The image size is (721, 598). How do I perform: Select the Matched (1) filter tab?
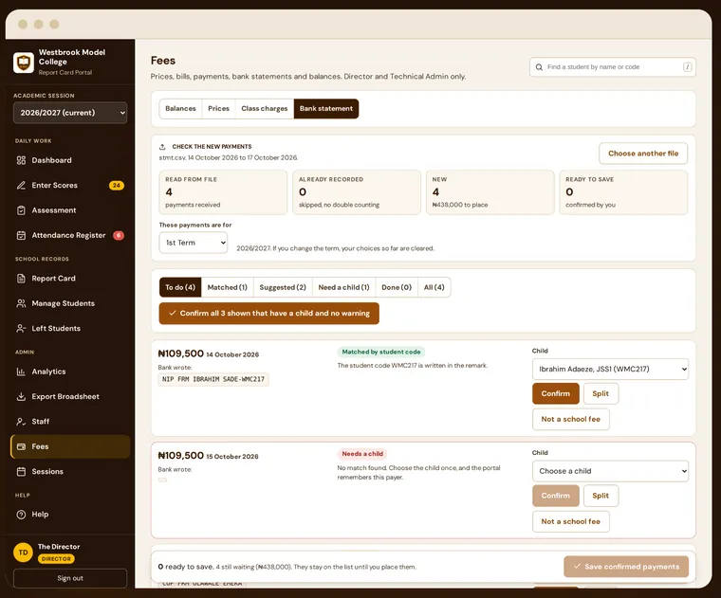click(x=227, y=287)
